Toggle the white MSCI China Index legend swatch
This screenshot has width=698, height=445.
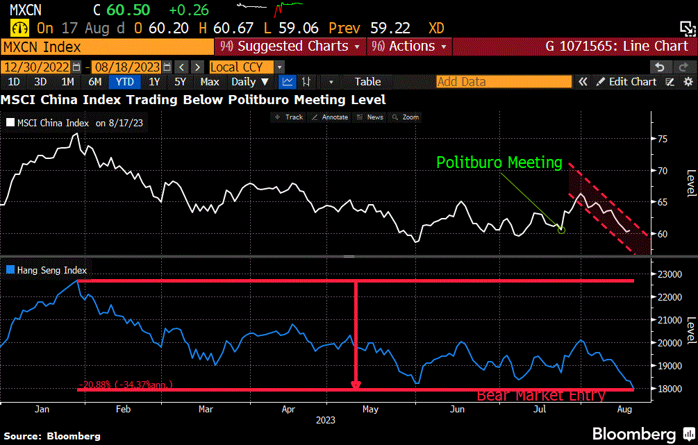10,123
